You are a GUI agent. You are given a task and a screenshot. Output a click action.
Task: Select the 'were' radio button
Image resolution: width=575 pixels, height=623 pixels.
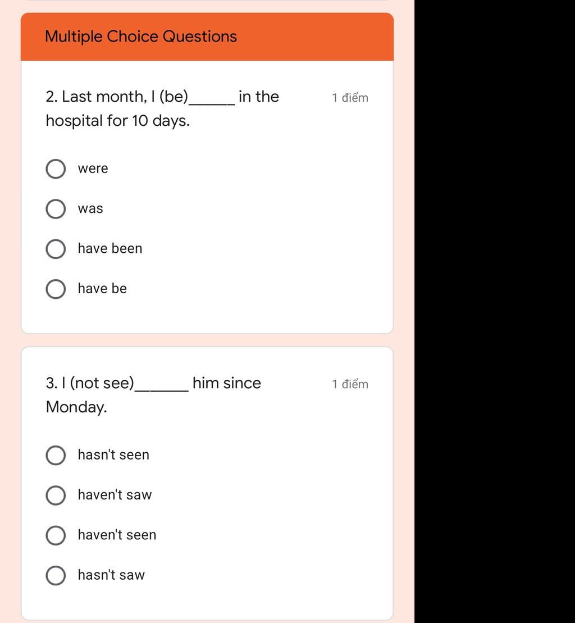click(56, 169)
